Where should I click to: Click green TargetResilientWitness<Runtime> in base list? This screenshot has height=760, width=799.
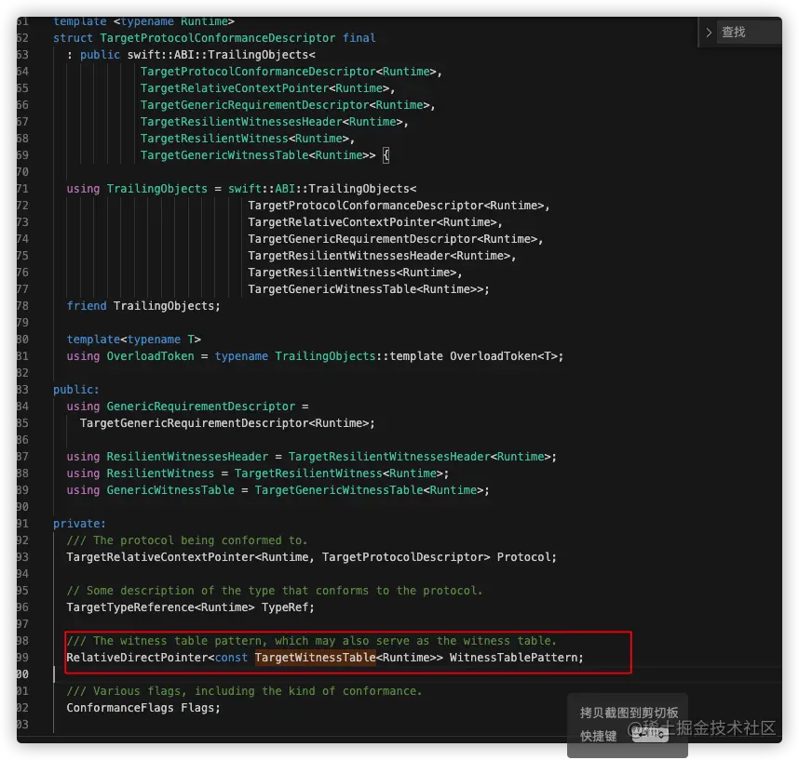point(245,139)
